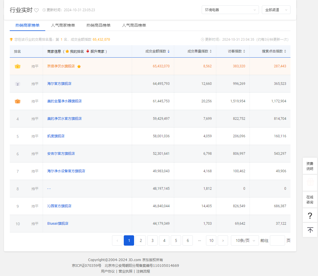The height and width of the screenshot is (276, 318).
Task: Click the 1,519,954 visitor index cell
Action: click(238, 101)
